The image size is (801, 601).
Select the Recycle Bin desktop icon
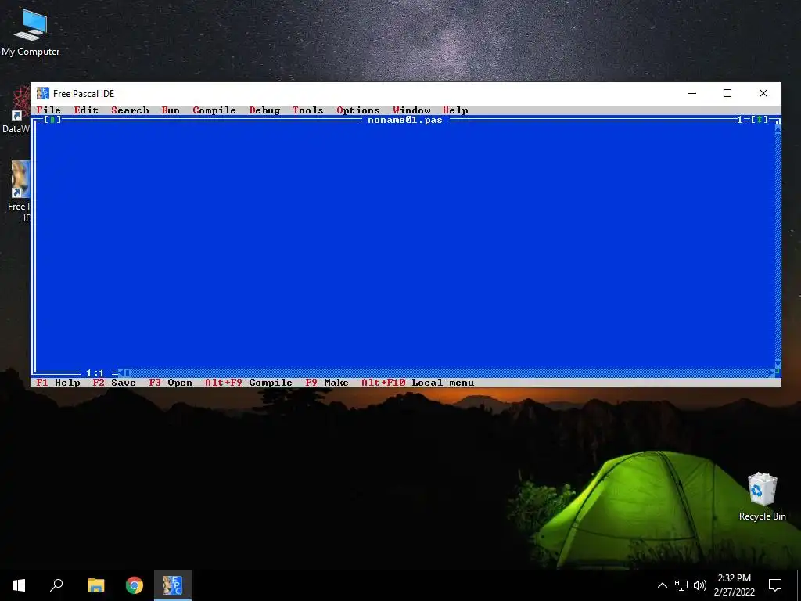[762, 496]
